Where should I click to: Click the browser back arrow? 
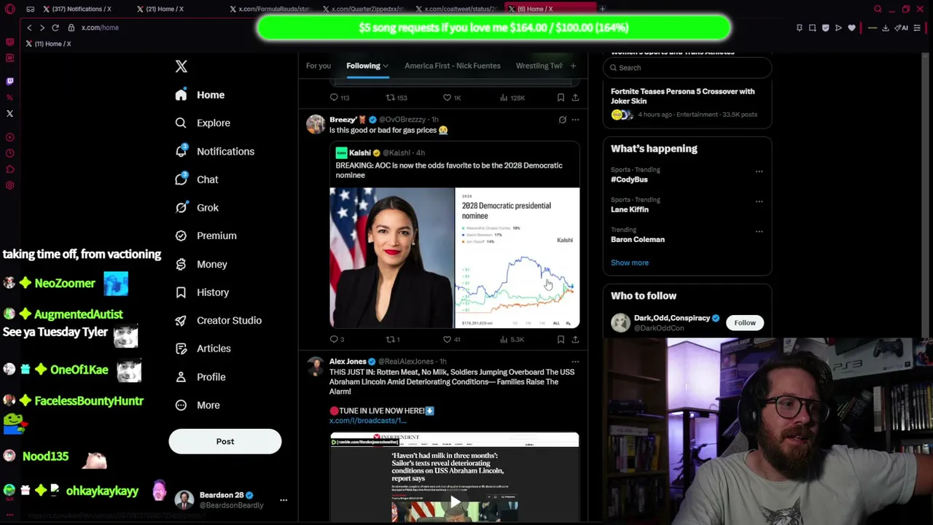tap(29, 28)
